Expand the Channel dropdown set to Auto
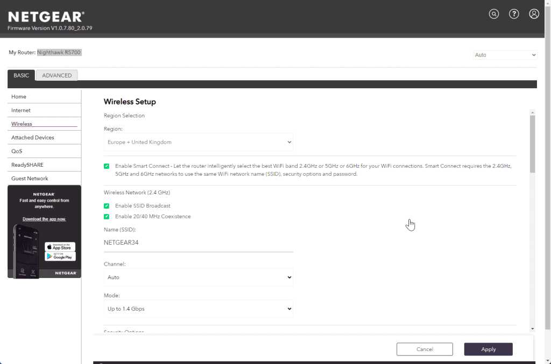Viewport: 551px width, 364px height. pyautogui.click(x=198, y=277)
